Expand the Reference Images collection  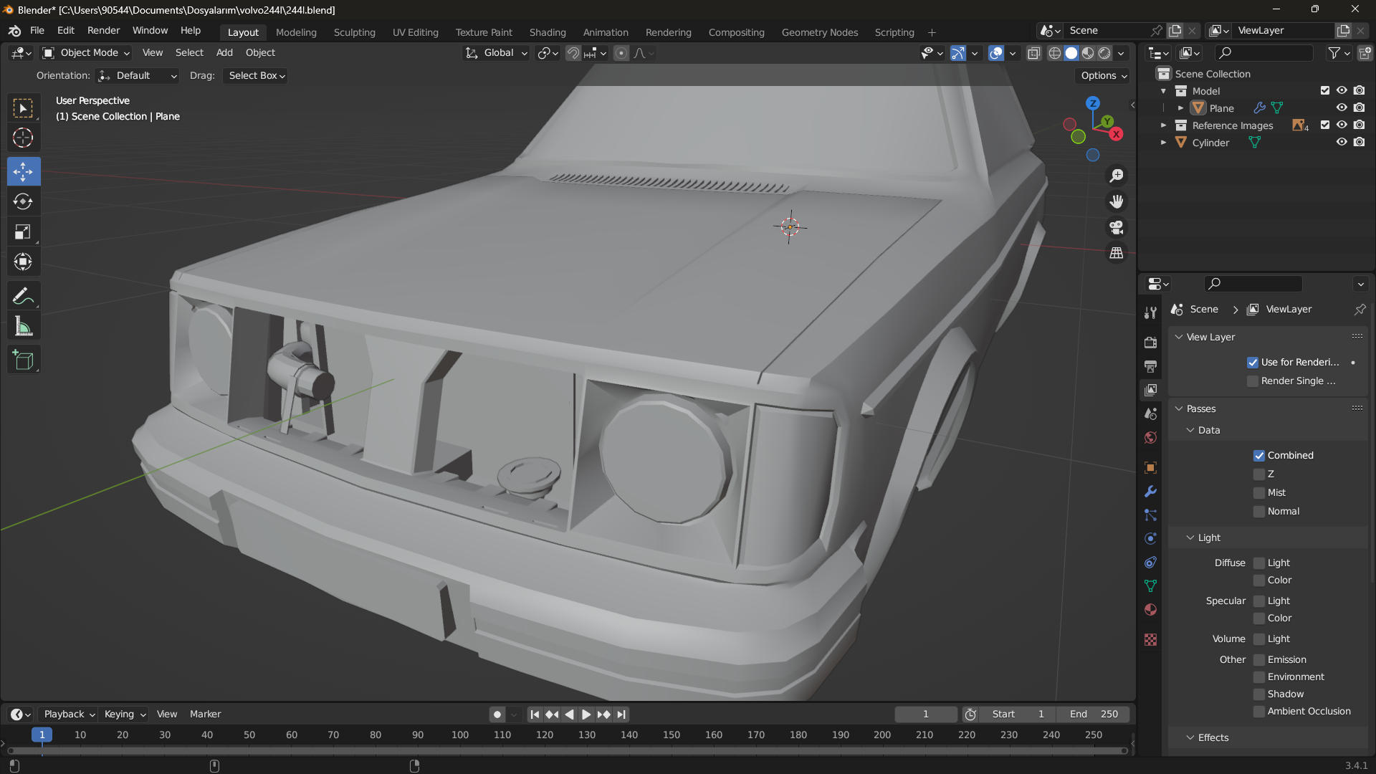pos(1163,125)
